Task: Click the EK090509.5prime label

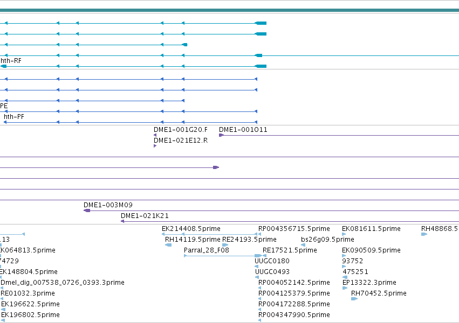Action: pos(371,250)
